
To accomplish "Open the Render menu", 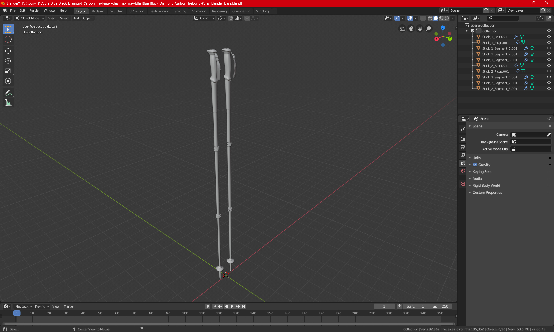I will tap(34, 10).
